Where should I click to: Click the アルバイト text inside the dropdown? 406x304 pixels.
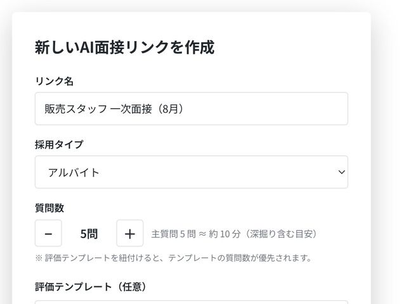pyautogui.click(x=74, y=173)
